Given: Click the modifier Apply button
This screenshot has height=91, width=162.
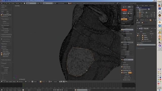Looking at the screenshot, I should pyautogui.click(x=141, y=31).
